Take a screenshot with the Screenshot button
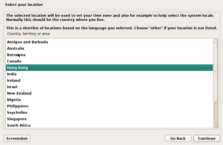 click(x=17, y=138)
